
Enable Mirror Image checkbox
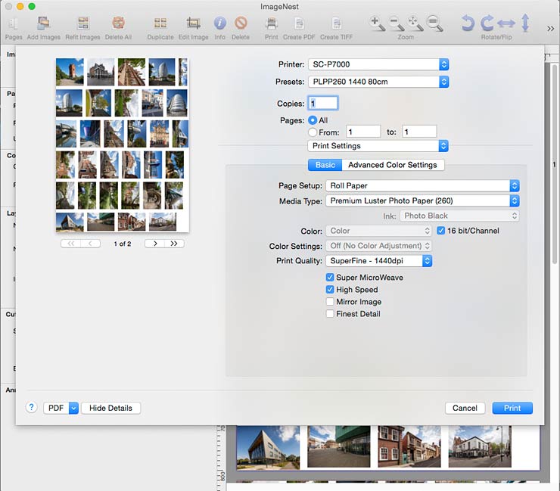click(330, 302)
